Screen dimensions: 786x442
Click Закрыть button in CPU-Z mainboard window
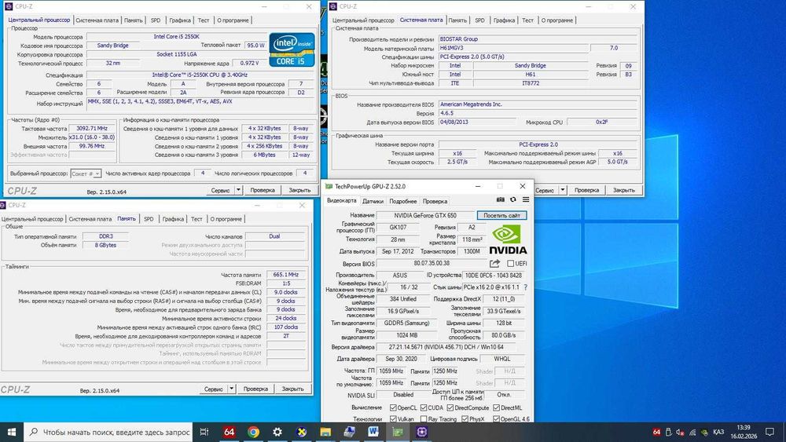click(623, 190)
